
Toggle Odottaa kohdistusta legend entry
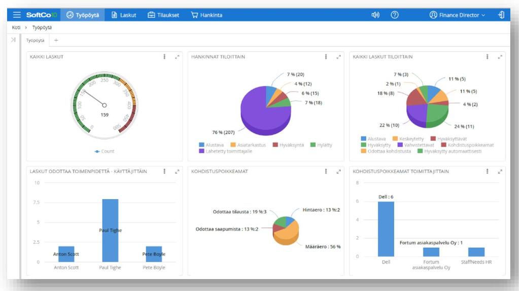coord(386,151)
